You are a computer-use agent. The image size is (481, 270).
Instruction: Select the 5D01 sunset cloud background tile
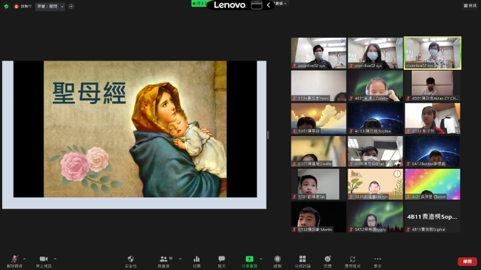319,118
